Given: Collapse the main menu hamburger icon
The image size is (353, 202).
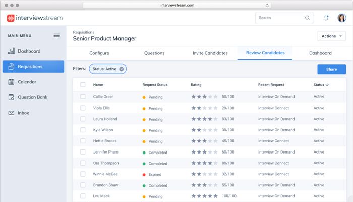Looking at the screenshot, I should pyautogui.click(x=56, y=35).
